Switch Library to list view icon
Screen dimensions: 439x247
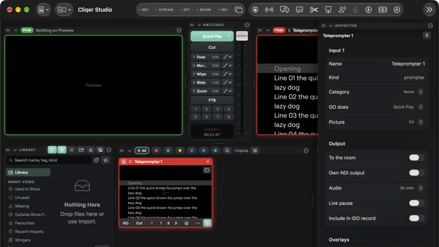[x=71, y=150]
